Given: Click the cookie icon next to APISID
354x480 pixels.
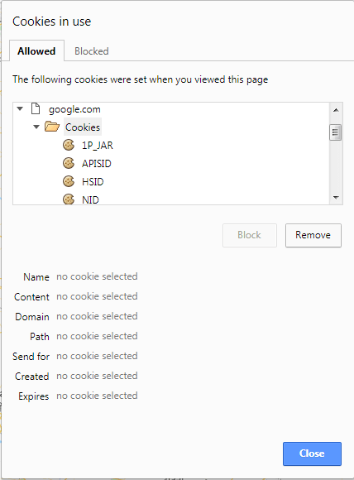Looking at the screenshot, I should pyautogui.click(x=69, y=163).
